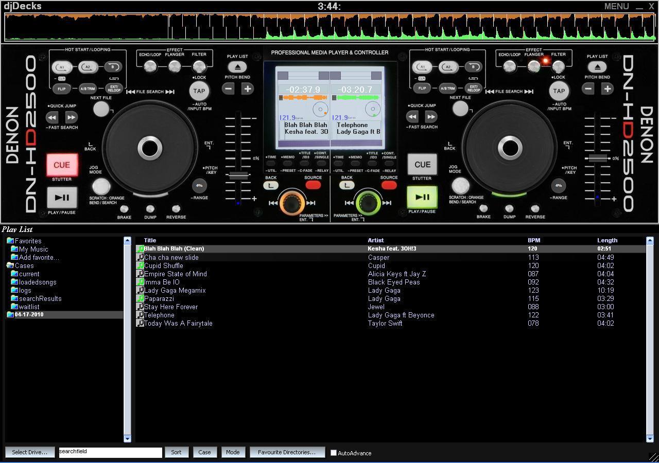Viewport: 659px width, 463px height.
Task: Click the right deck pitch fader
Action: coord(598,158)
